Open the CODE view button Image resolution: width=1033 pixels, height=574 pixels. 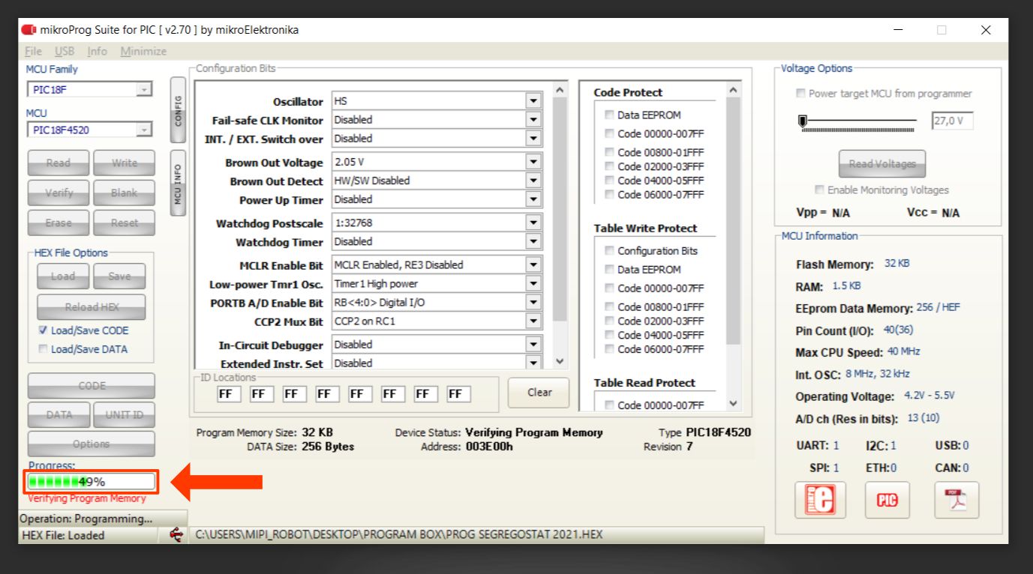coord(92,386)
